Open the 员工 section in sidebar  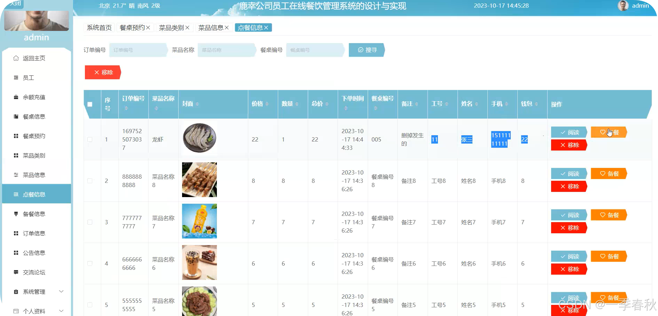30,78
